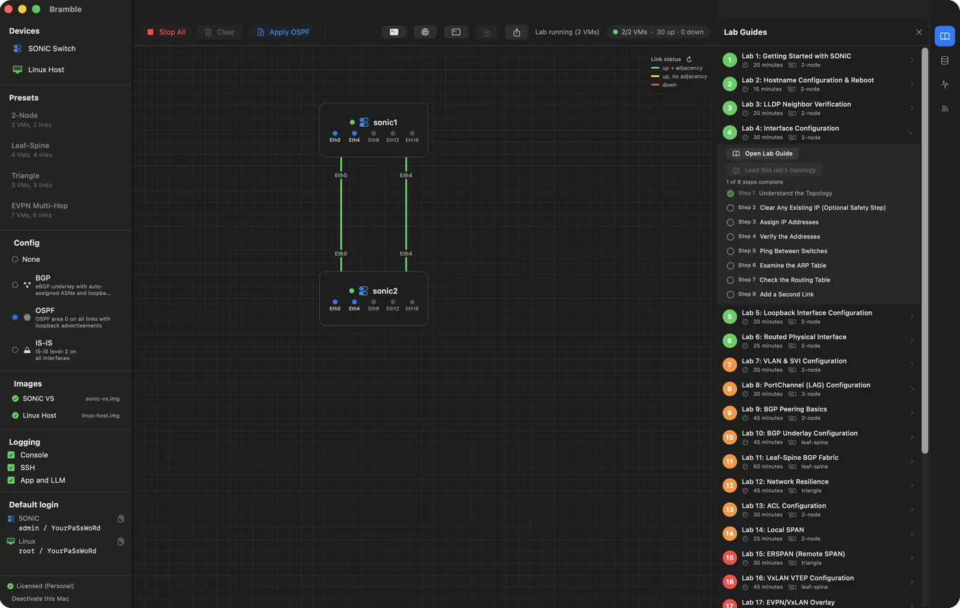
Task: Click Open Lab Guide button
Action: (x=763, y=154)
